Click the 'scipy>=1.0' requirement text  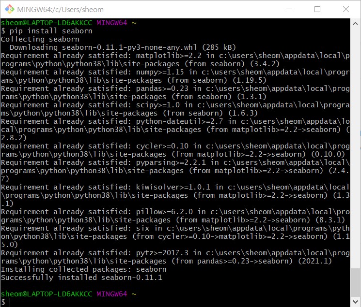point(157,105)
